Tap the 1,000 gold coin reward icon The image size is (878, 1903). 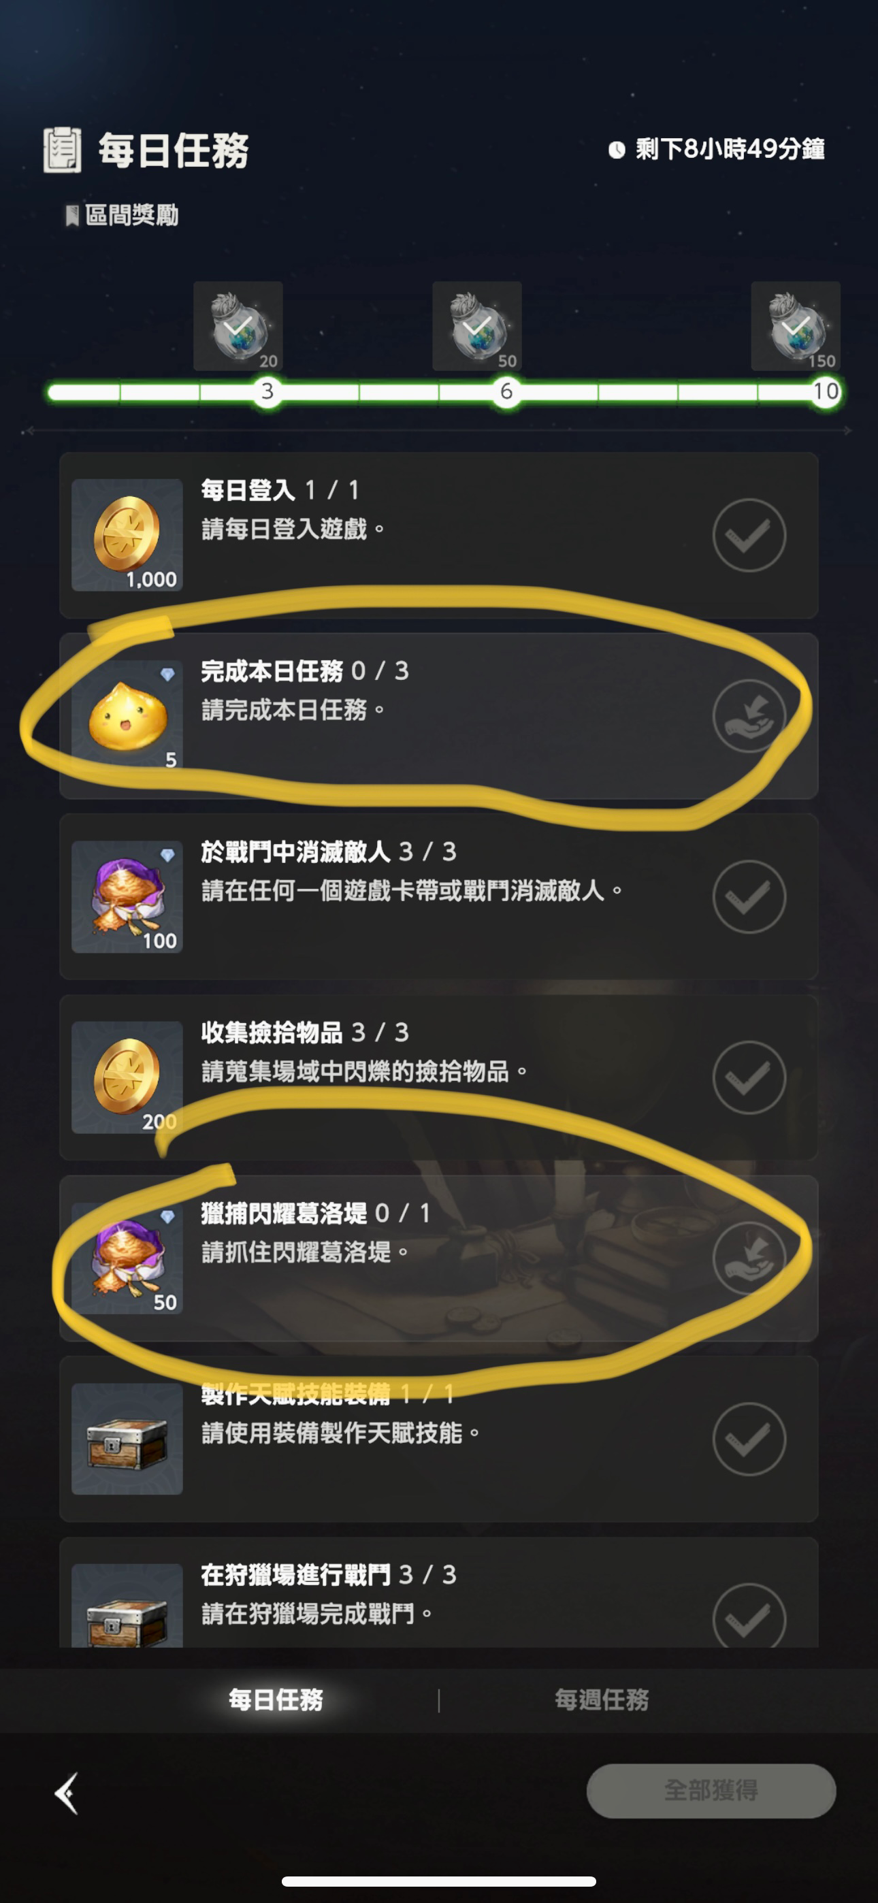click(x=127, y=535)
